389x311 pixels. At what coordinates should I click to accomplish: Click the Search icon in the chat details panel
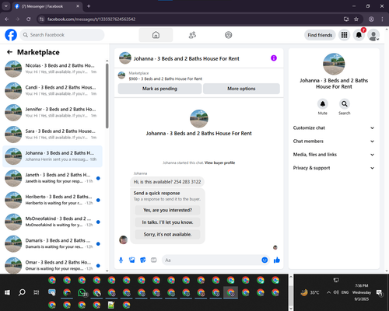coord(345,104)
